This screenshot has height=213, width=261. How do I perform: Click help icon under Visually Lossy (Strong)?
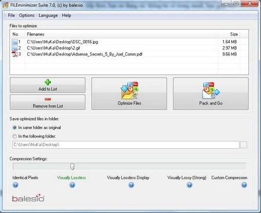190,185
